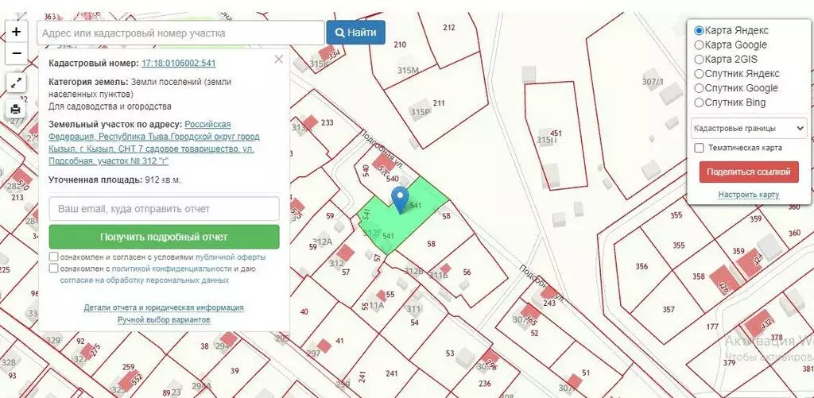Open the публичной оферты link
The height and width of the screenshot is (398, 814).
click(231, 257)
